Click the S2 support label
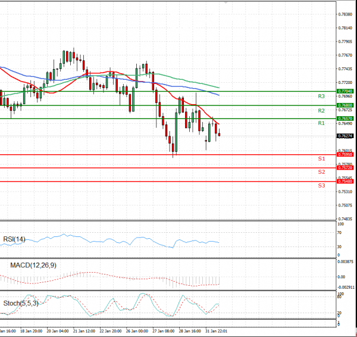 [321, 172]
